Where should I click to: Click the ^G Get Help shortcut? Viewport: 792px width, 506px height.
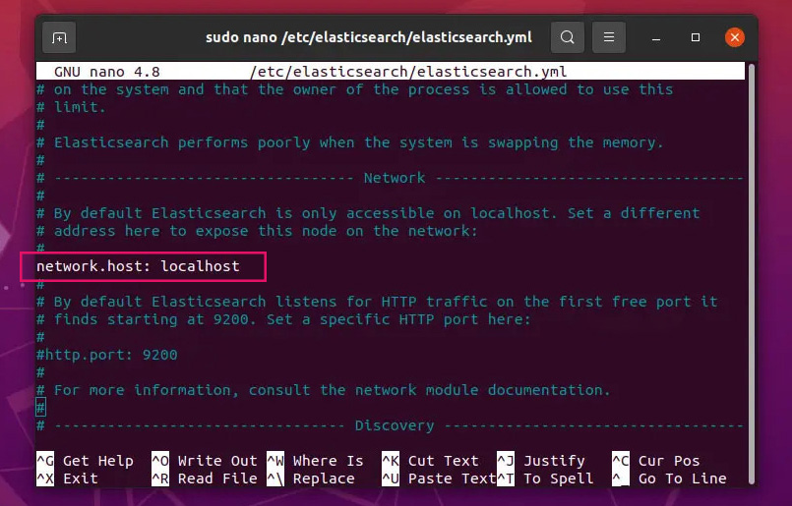(x=85, y=461)
